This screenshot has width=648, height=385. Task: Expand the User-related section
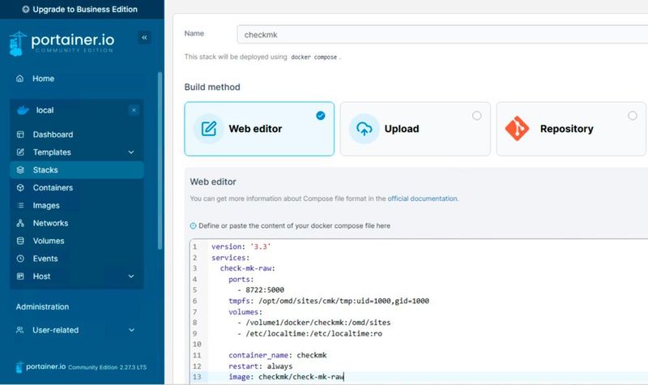tap(131, 331)
